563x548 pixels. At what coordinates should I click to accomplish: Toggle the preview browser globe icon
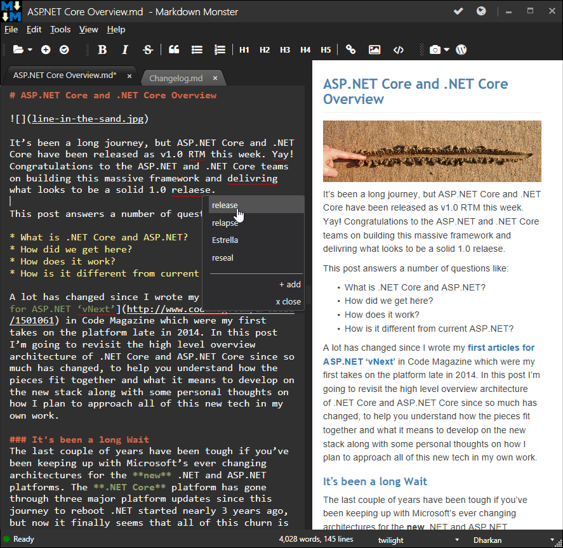(x=481, y=11)
